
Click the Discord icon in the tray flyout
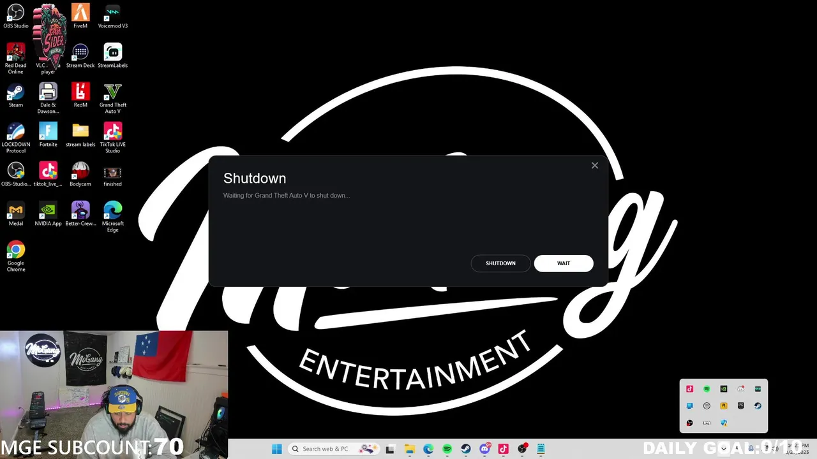741,389
